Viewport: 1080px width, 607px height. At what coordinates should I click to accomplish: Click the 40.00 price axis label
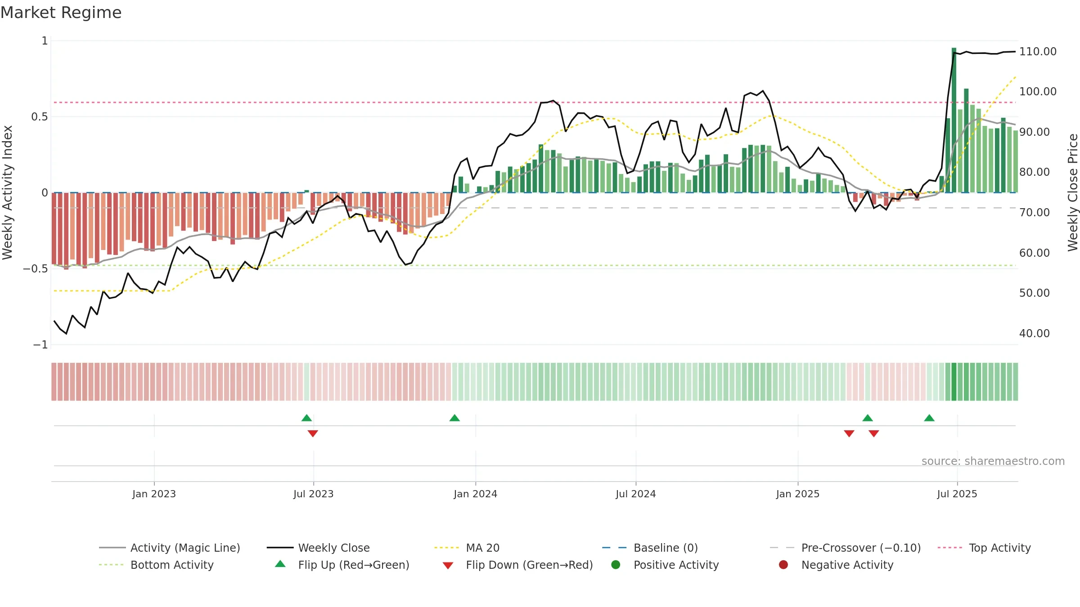pos(1035,333)
